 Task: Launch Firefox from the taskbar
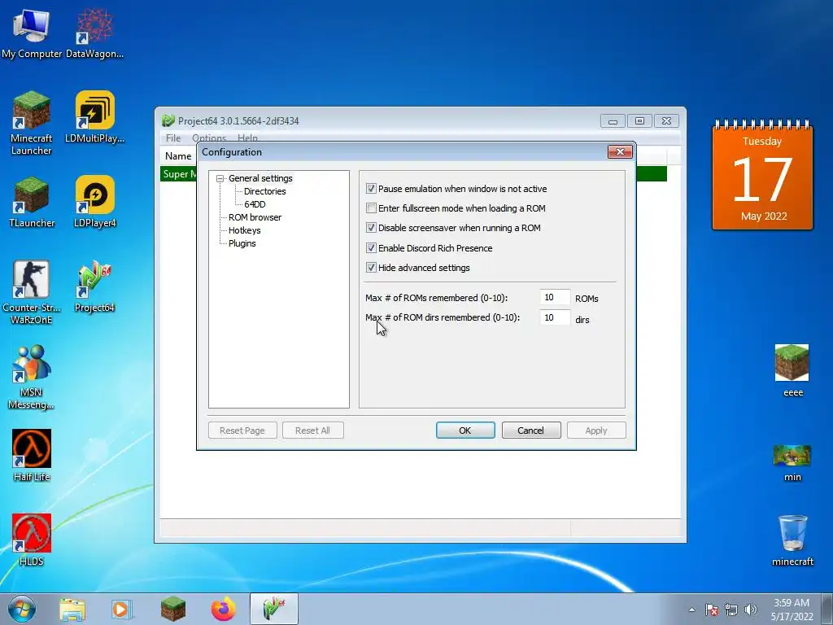(223, 609)
